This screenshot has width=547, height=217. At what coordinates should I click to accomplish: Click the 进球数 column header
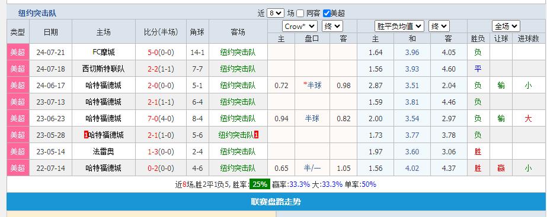(x=528, y=38)
